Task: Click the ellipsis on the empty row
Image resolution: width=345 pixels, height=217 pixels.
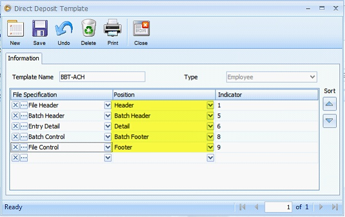Action: (24, 158)
